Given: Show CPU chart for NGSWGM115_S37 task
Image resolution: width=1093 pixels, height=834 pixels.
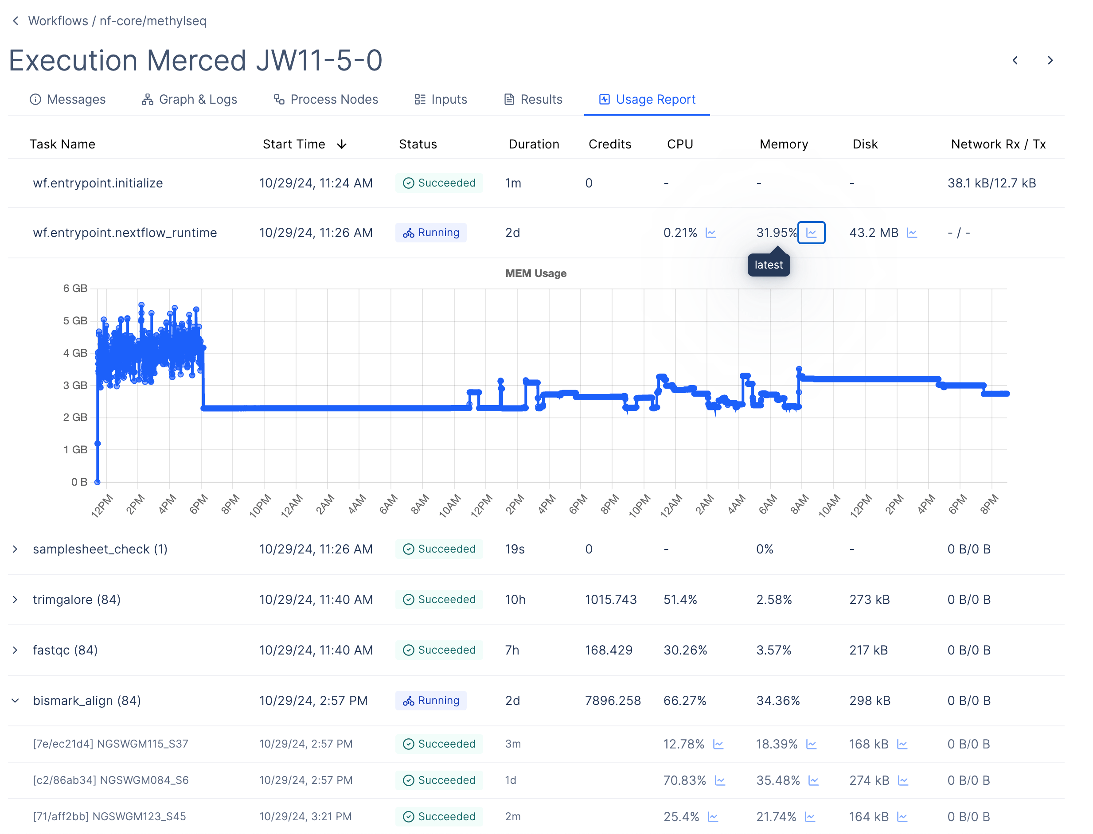Looking at the screenshot, I should pos(718,744).
